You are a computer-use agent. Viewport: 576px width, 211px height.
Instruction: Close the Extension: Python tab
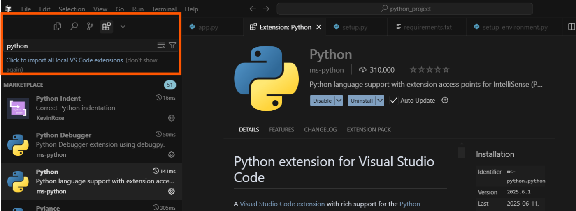318,27
